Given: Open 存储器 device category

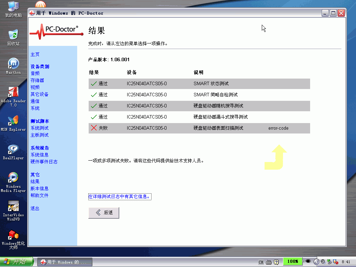Looking at the screenshot, I should (x=37, y=80).
